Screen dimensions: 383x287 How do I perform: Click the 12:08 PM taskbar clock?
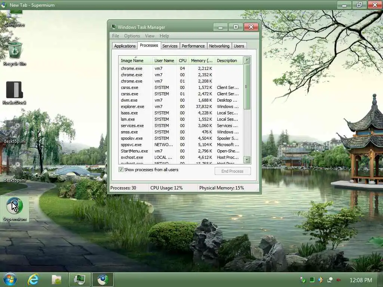click(361, 280)
